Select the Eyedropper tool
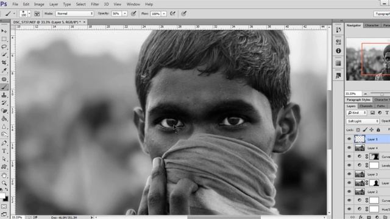The image size is (390, 219). tap(4, 71)
